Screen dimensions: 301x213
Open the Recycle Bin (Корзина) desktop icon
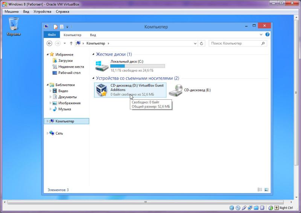click(x=14, y=26)
